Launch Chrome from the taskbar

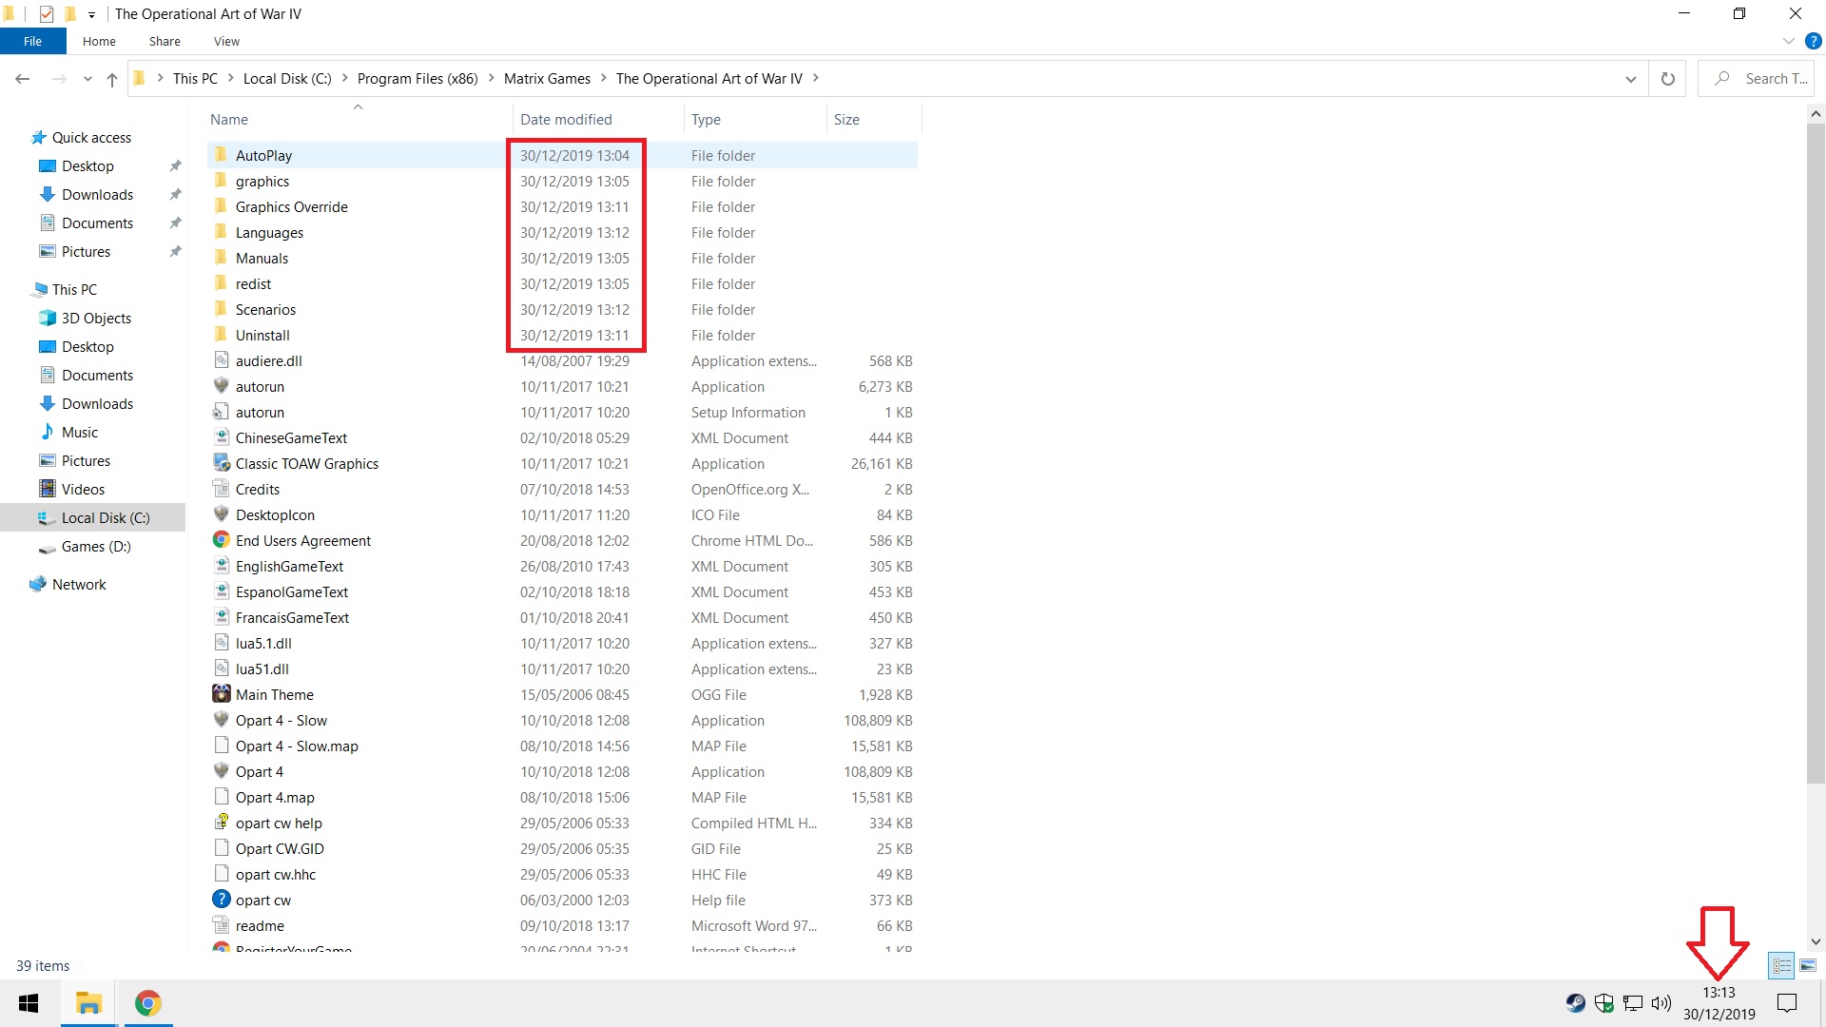click(x=147, y=1003)
